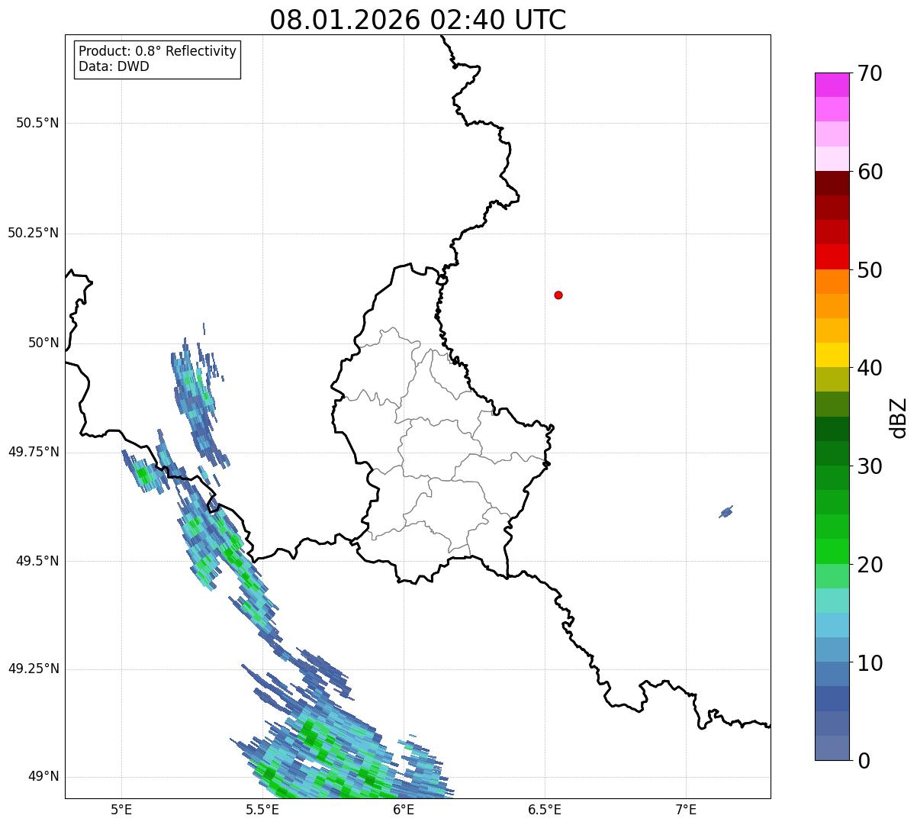Click the 6.5°E longitude label
Viewport: 917px width, 825px height.
pyautogui.click(x=545, y=809)
